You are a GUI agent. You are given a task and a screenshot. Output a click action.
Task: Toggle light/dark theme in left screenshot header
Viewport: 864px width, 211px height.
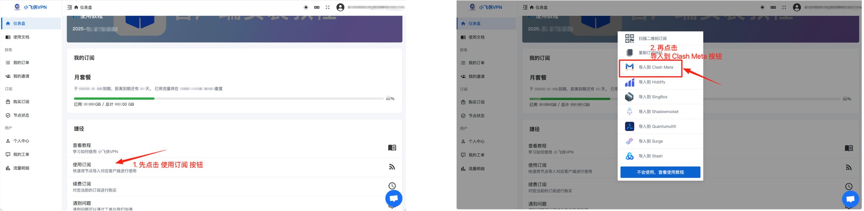tap(306, 7)
